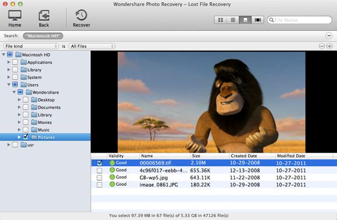The width and height of the screenshot is (337, 220).
Task: Expand the Movies folder
Action: point(19,122)
